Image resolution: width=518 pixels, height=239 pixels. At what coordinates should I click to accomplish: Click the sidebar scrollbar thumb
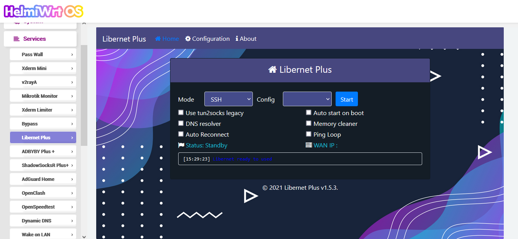point(84,95)
